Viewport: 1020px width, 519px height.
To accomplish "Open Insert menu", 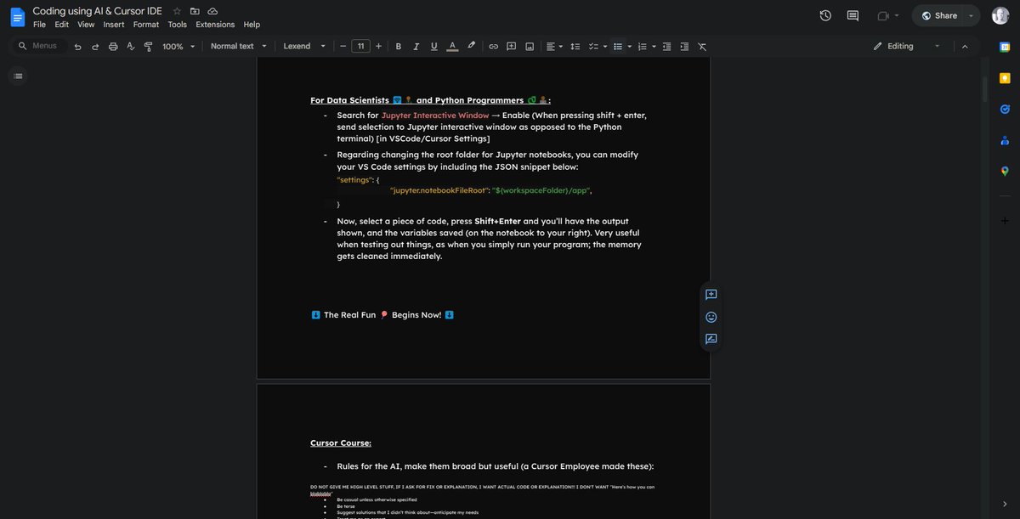I will [x=114, y=25].
